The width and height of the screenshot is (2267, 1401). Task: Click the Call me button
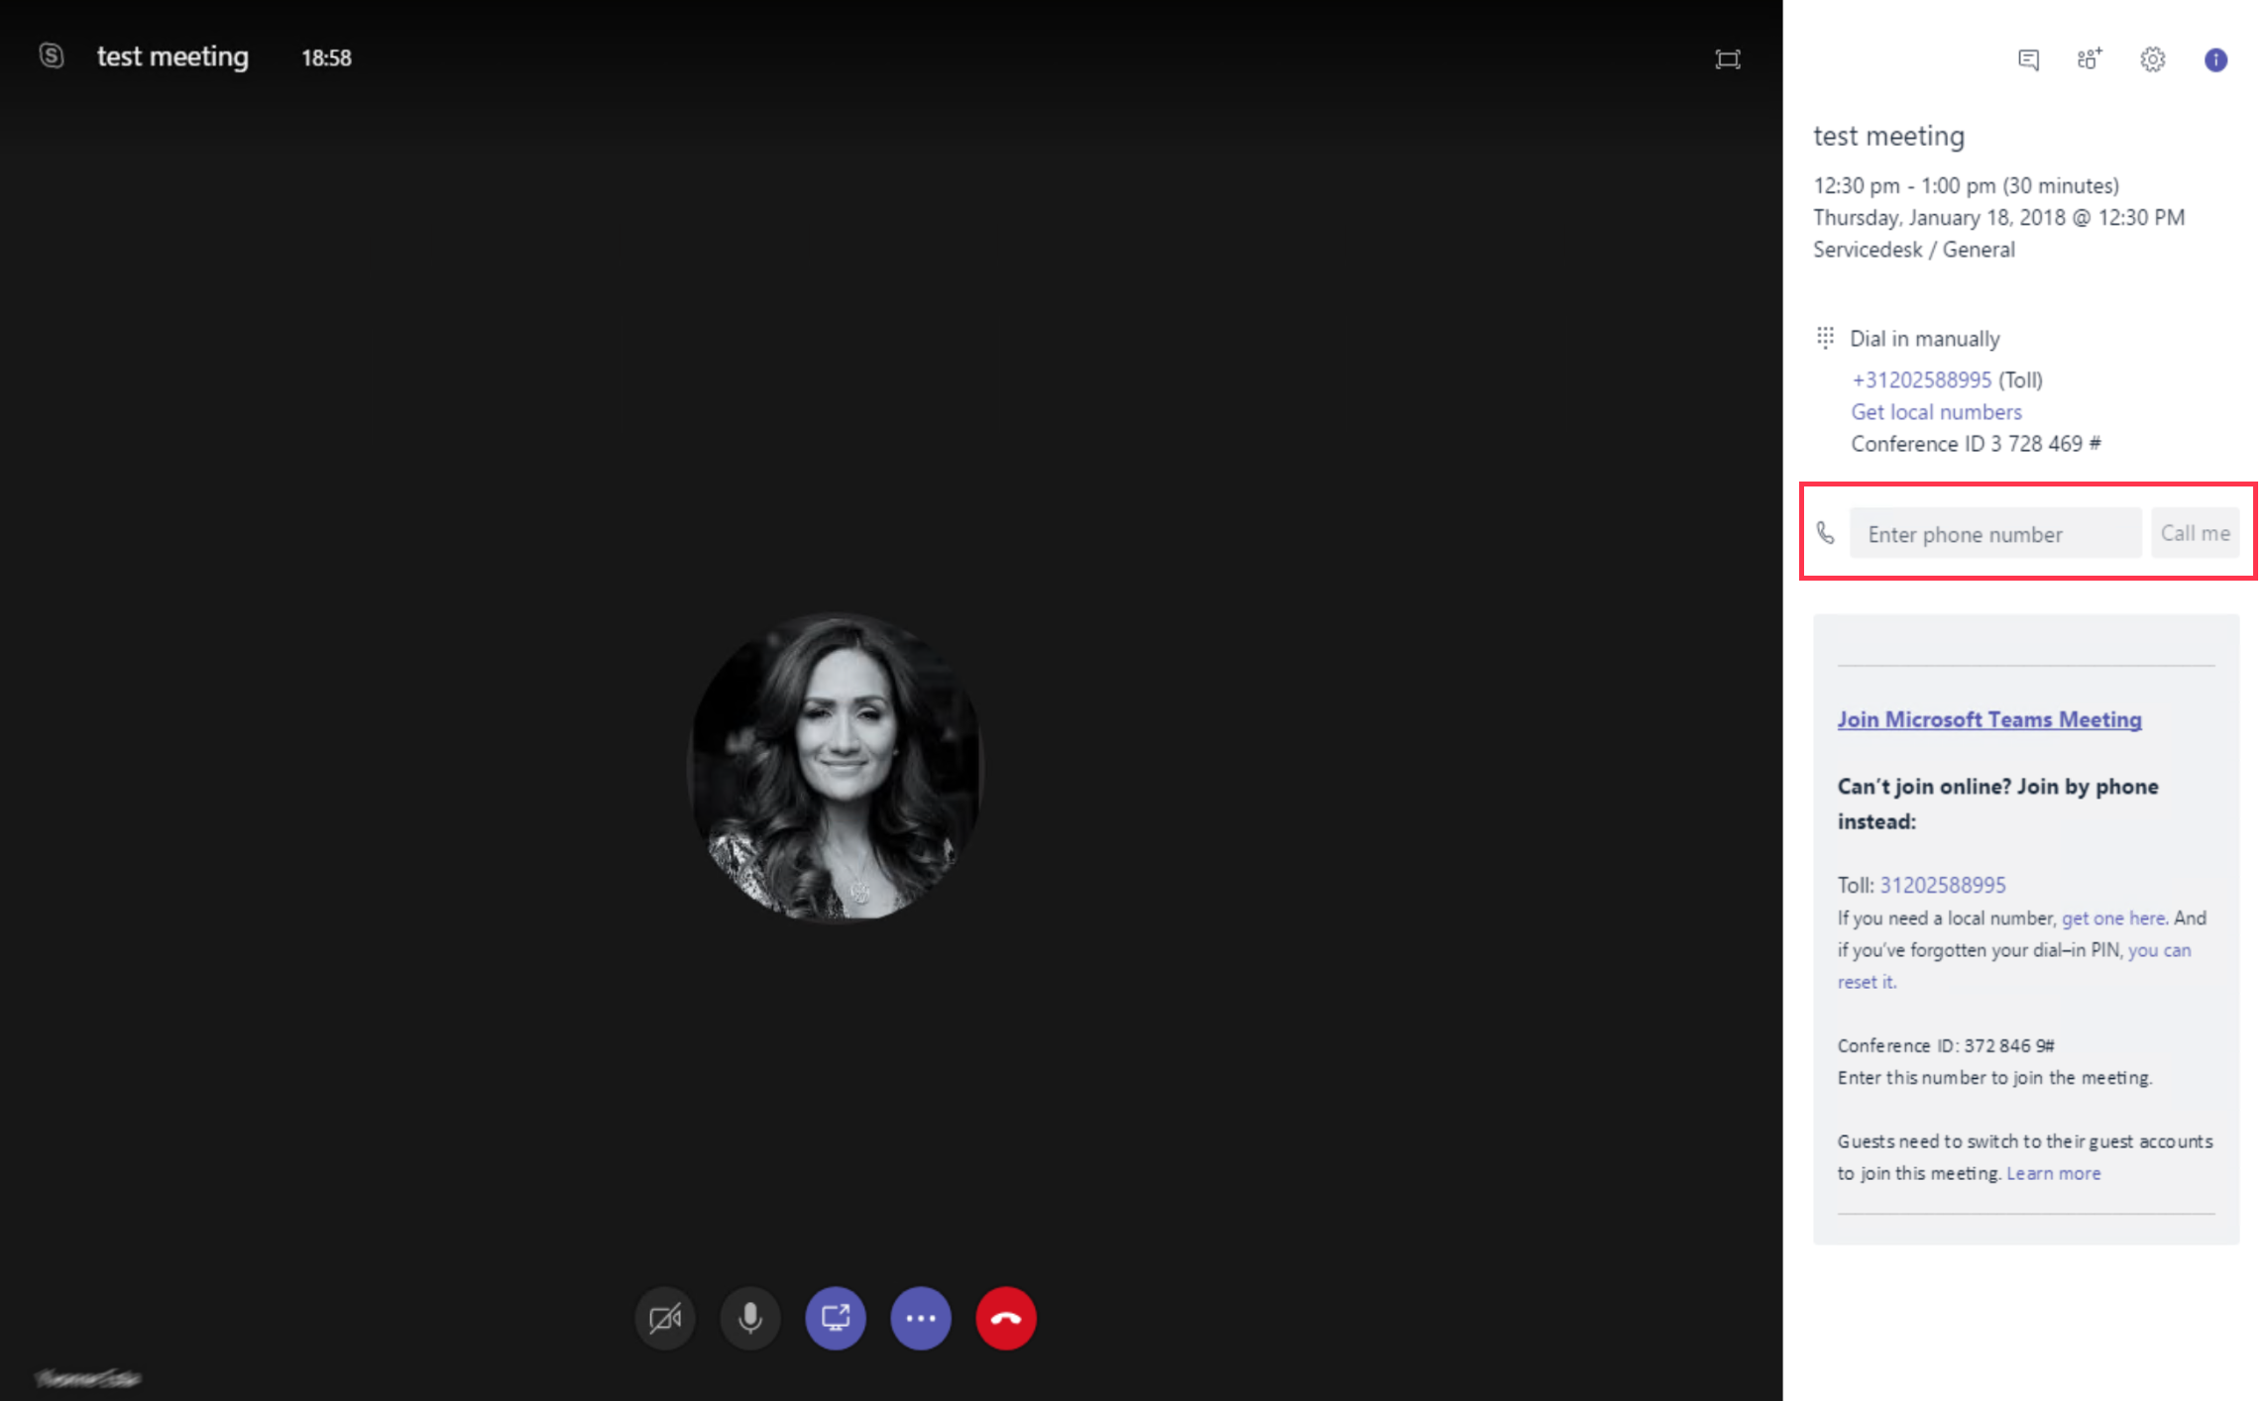click(x=2195, y=533)
